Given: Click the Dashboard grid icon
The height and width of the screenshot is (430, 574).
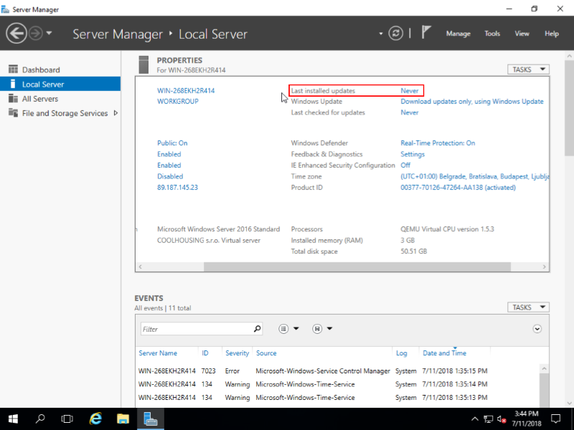Looking at the screenshot, I should (x=13, y=69).
